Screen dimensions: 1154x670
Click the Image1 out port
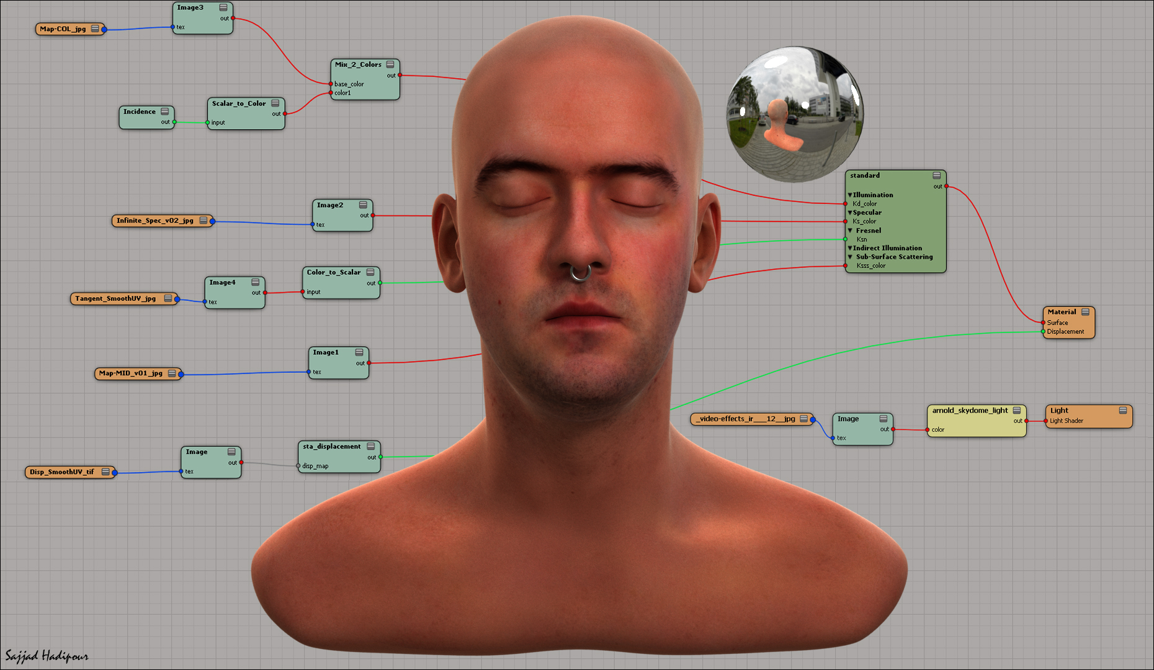pyautogui.click(x=369, y=363)
